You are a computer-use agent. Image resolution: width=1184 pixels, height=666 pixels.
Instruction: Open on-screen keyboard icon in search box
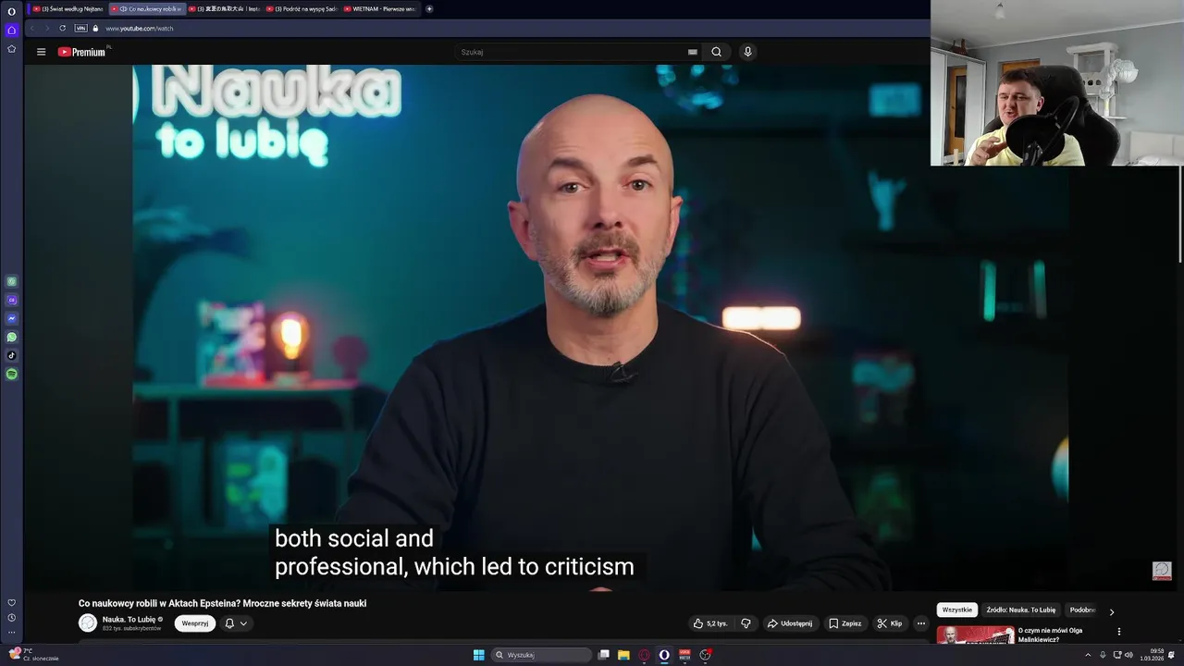(x=692, y=52)
